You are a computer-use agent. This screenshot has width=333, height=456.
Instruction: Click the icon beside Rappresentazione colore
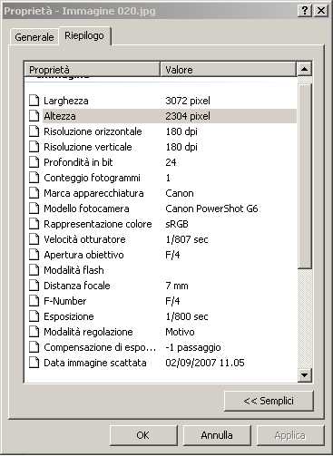pos(34,224)
